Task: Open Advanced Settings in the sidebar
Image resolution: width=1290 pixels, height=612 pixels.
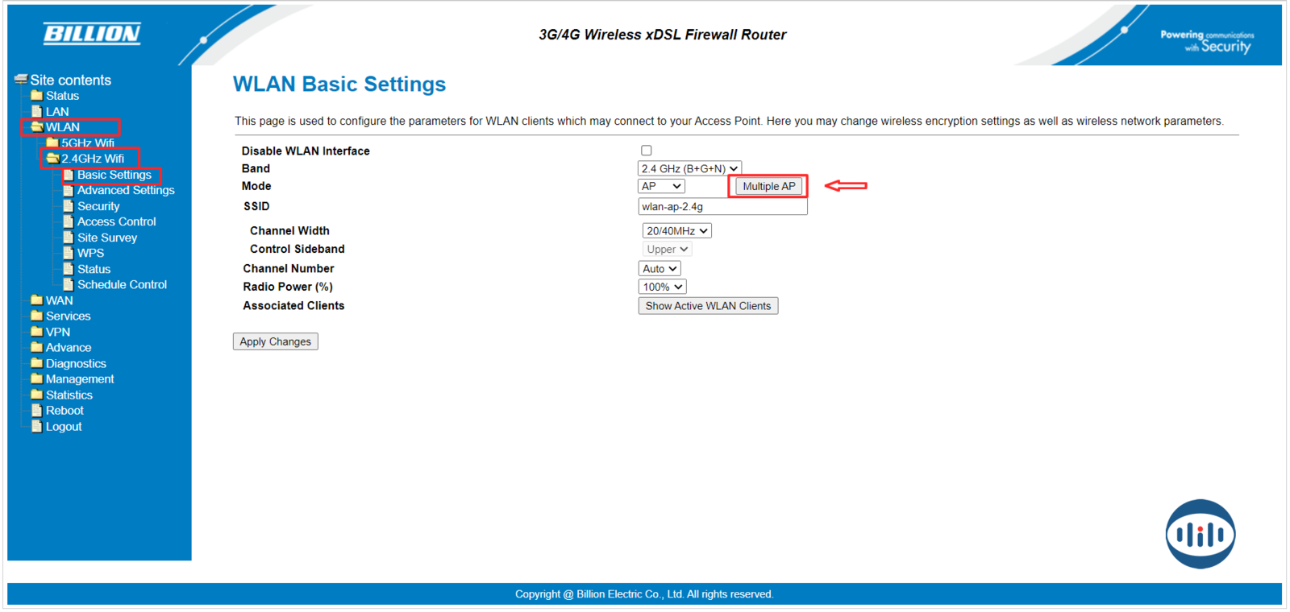Action: 126,190
